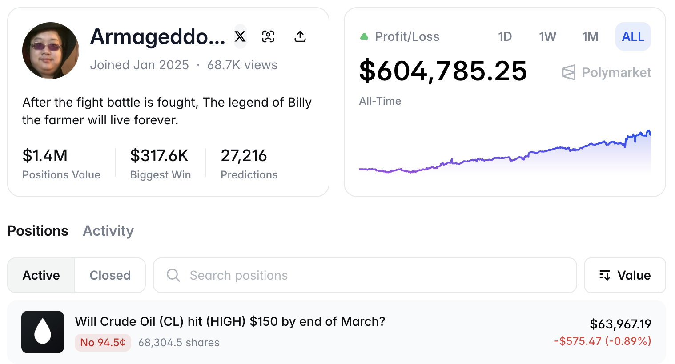Image resolution: width=675 pixels, height=364 pixels.
Task: Click the share upload icon
Action: pos(300,36)
